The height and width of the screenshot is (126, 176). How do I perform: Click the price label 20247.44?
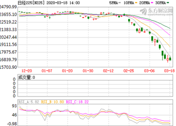coord(8,37)
